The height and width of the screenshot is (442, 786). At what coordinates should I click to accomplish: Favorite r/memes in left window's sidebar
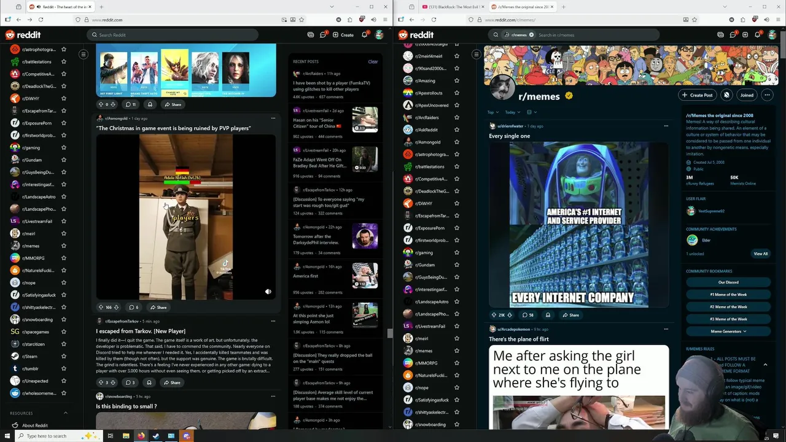point(64,246)
